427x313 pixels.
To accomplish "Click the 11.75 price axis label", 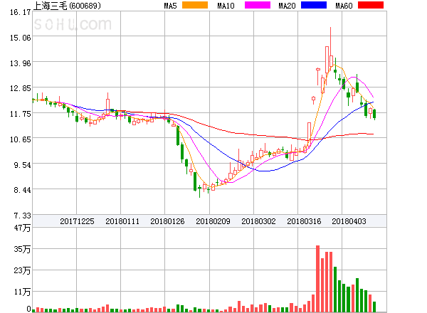I will 21,114.
